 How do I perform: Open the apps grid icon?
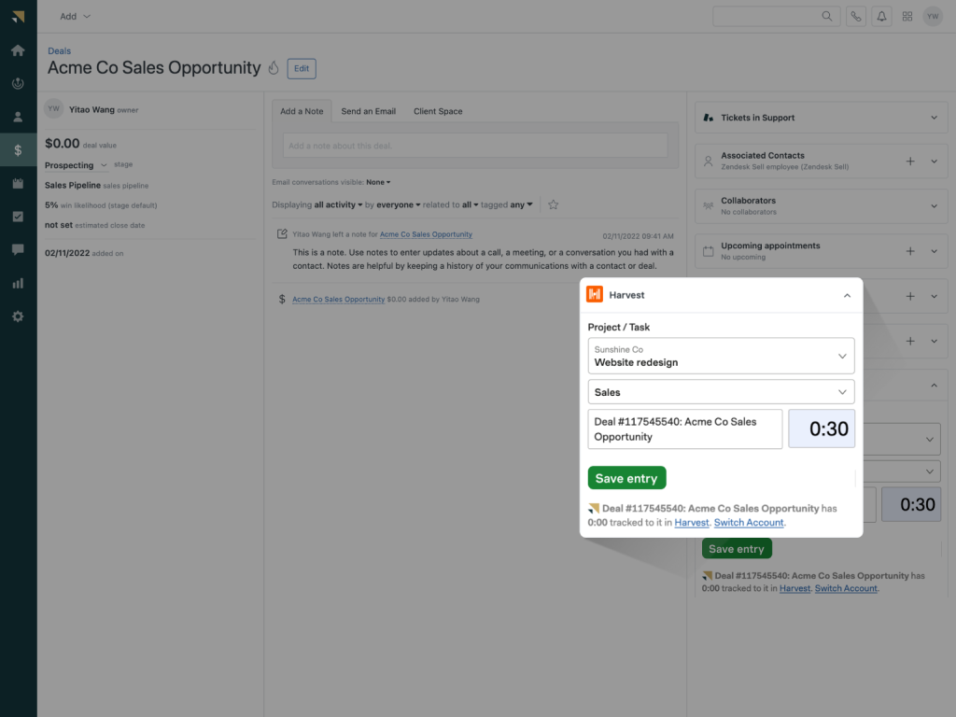coord(907,16)
